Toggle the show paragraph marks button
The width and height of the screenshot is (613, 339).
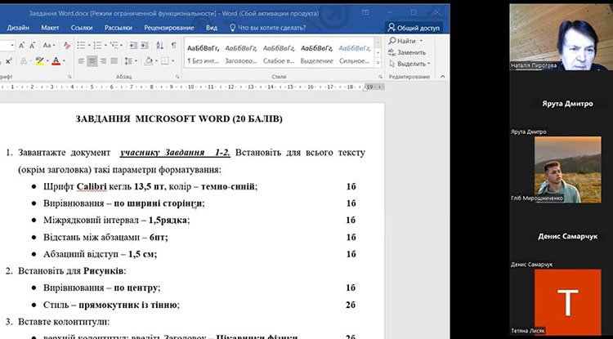(173, 44)
